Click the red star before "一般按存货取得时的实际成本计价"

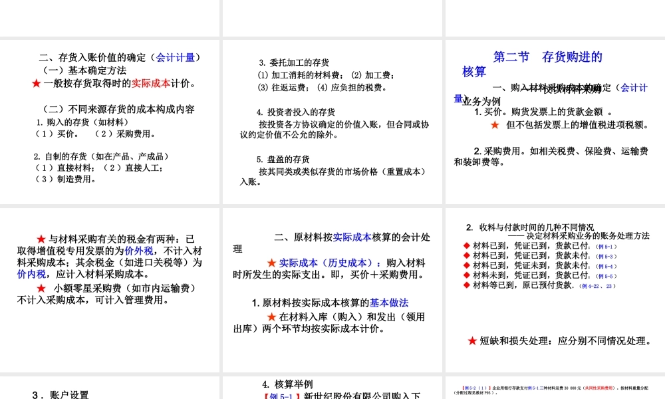[x=36, y=82]
